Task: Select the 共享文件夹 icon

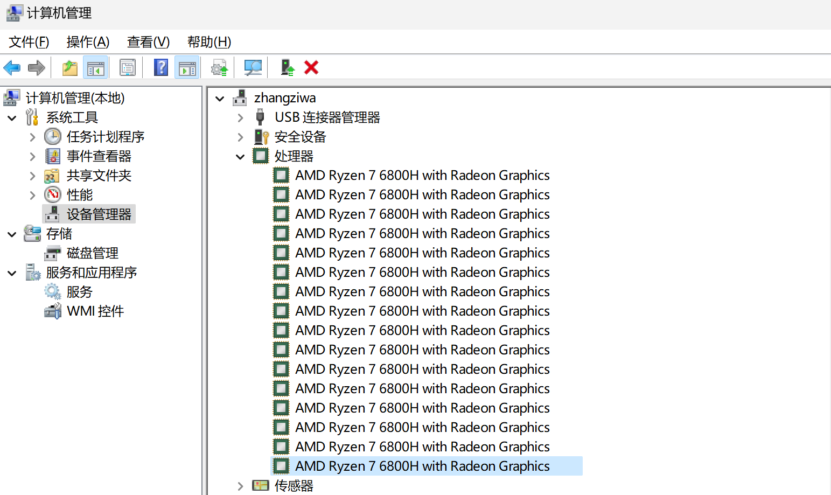Action: tap(52, 176)
